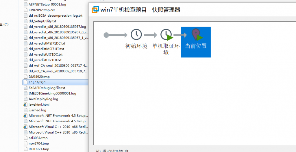Image resolution: width=296 pixels, height=152 pixels.
Task: Select the jusched.log file
Action: pos(55,110)
